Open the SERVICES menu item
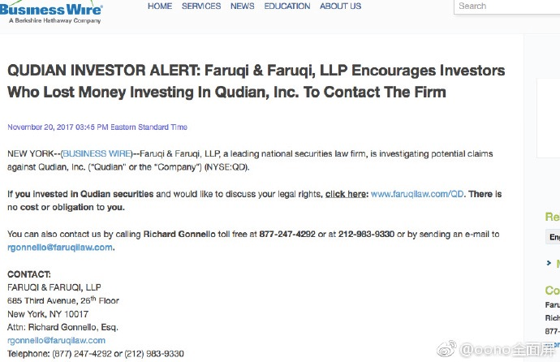Screen dimensions: 560x362 (201, 6)
